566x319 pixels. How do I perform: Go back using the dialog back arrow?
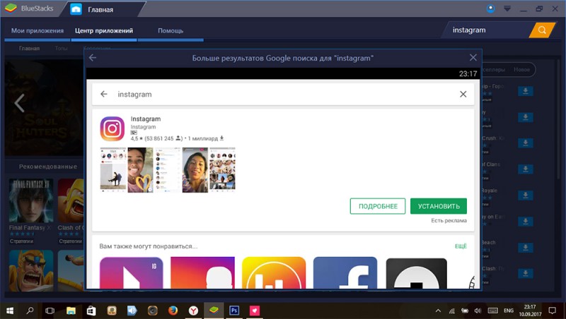click(93, 58)
